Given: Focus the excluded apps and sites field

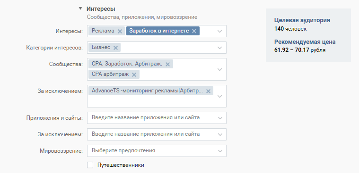Looking at the screenshot, I should click(x=157, y=134).
